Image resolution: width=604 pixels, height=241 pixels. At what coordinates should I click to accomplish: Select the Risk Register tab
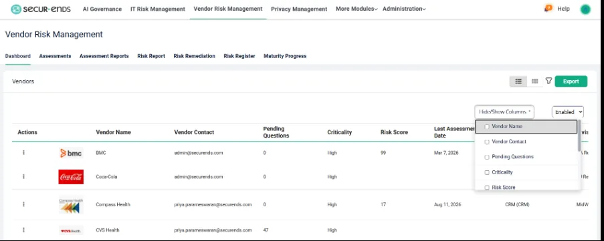239,56
